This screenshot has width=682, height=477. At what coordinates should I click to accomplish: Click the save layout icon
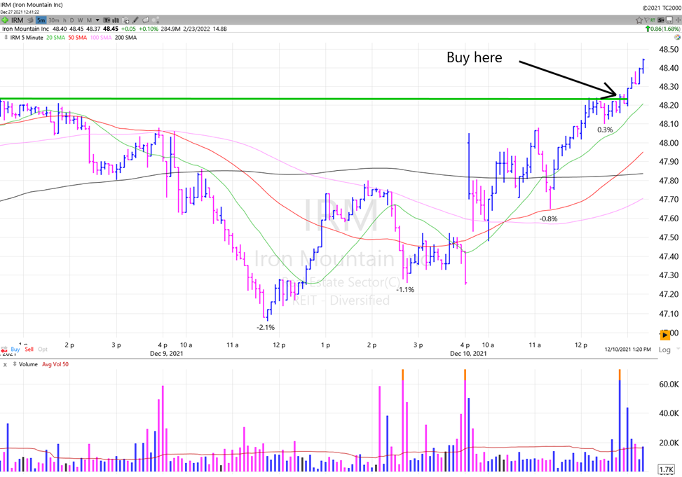coord(669,20)
